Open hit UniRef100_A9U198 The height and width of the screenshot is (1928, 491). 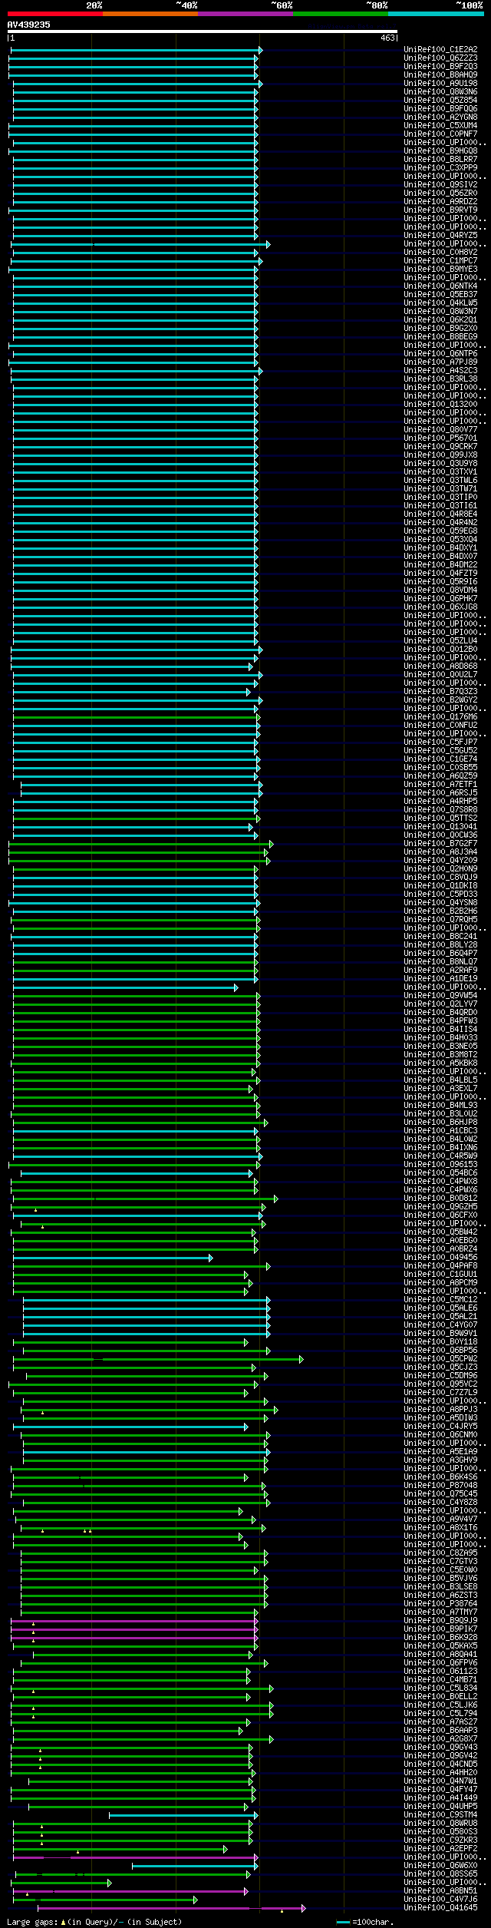pyautogui.click(x=440, y=84)
